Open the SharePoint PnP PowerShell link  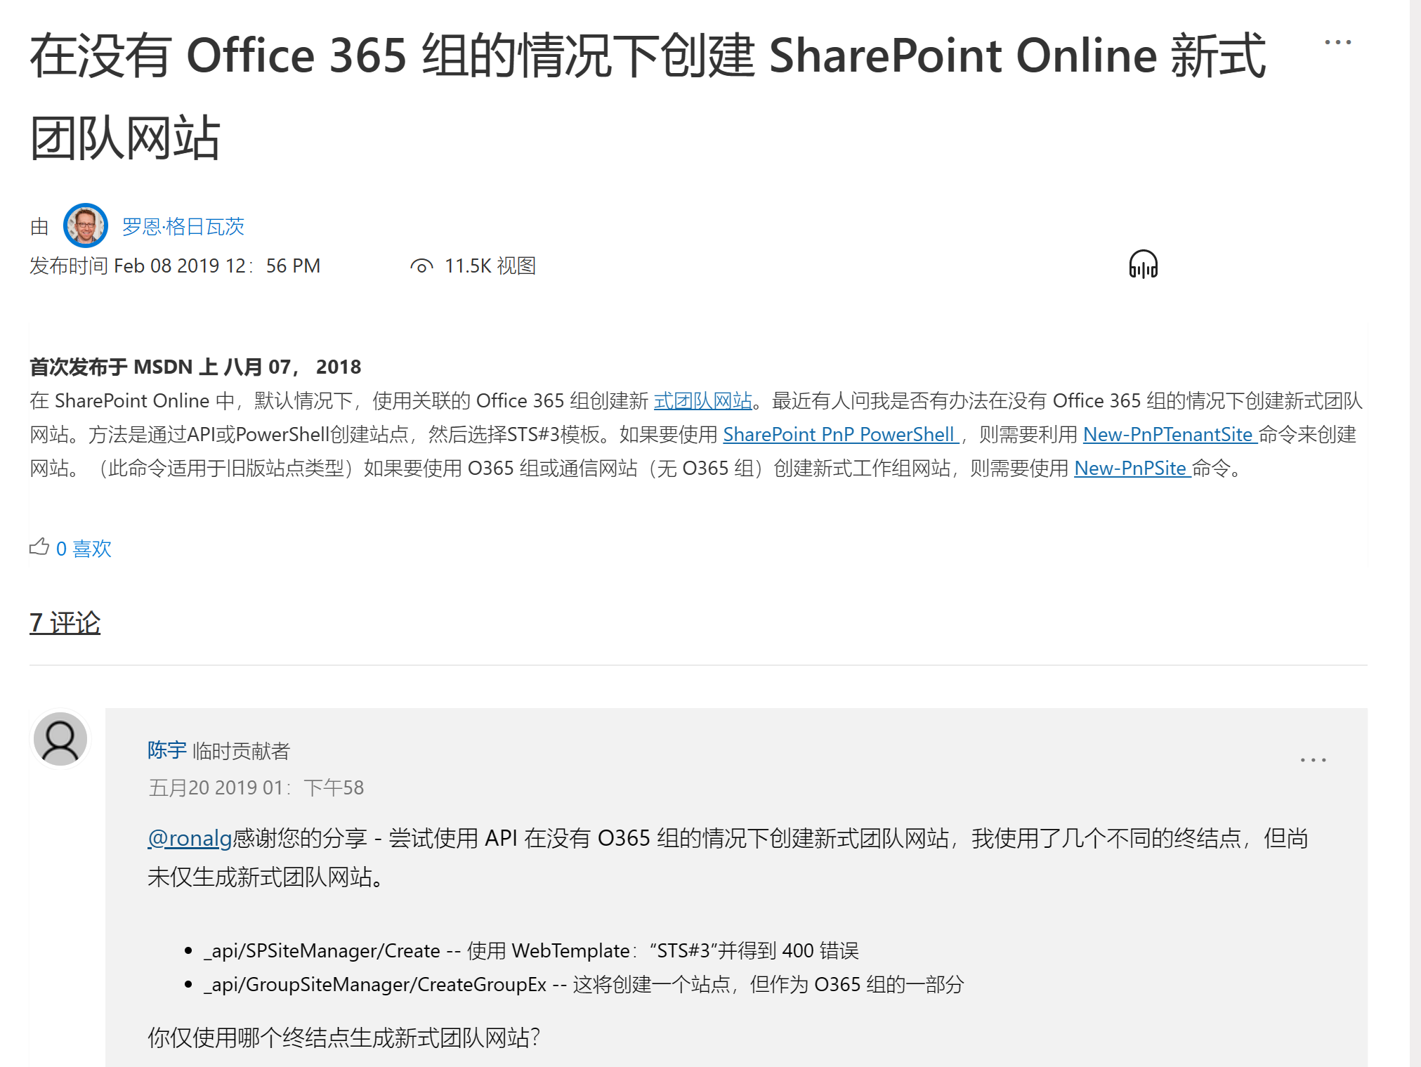tap(841, 434)
